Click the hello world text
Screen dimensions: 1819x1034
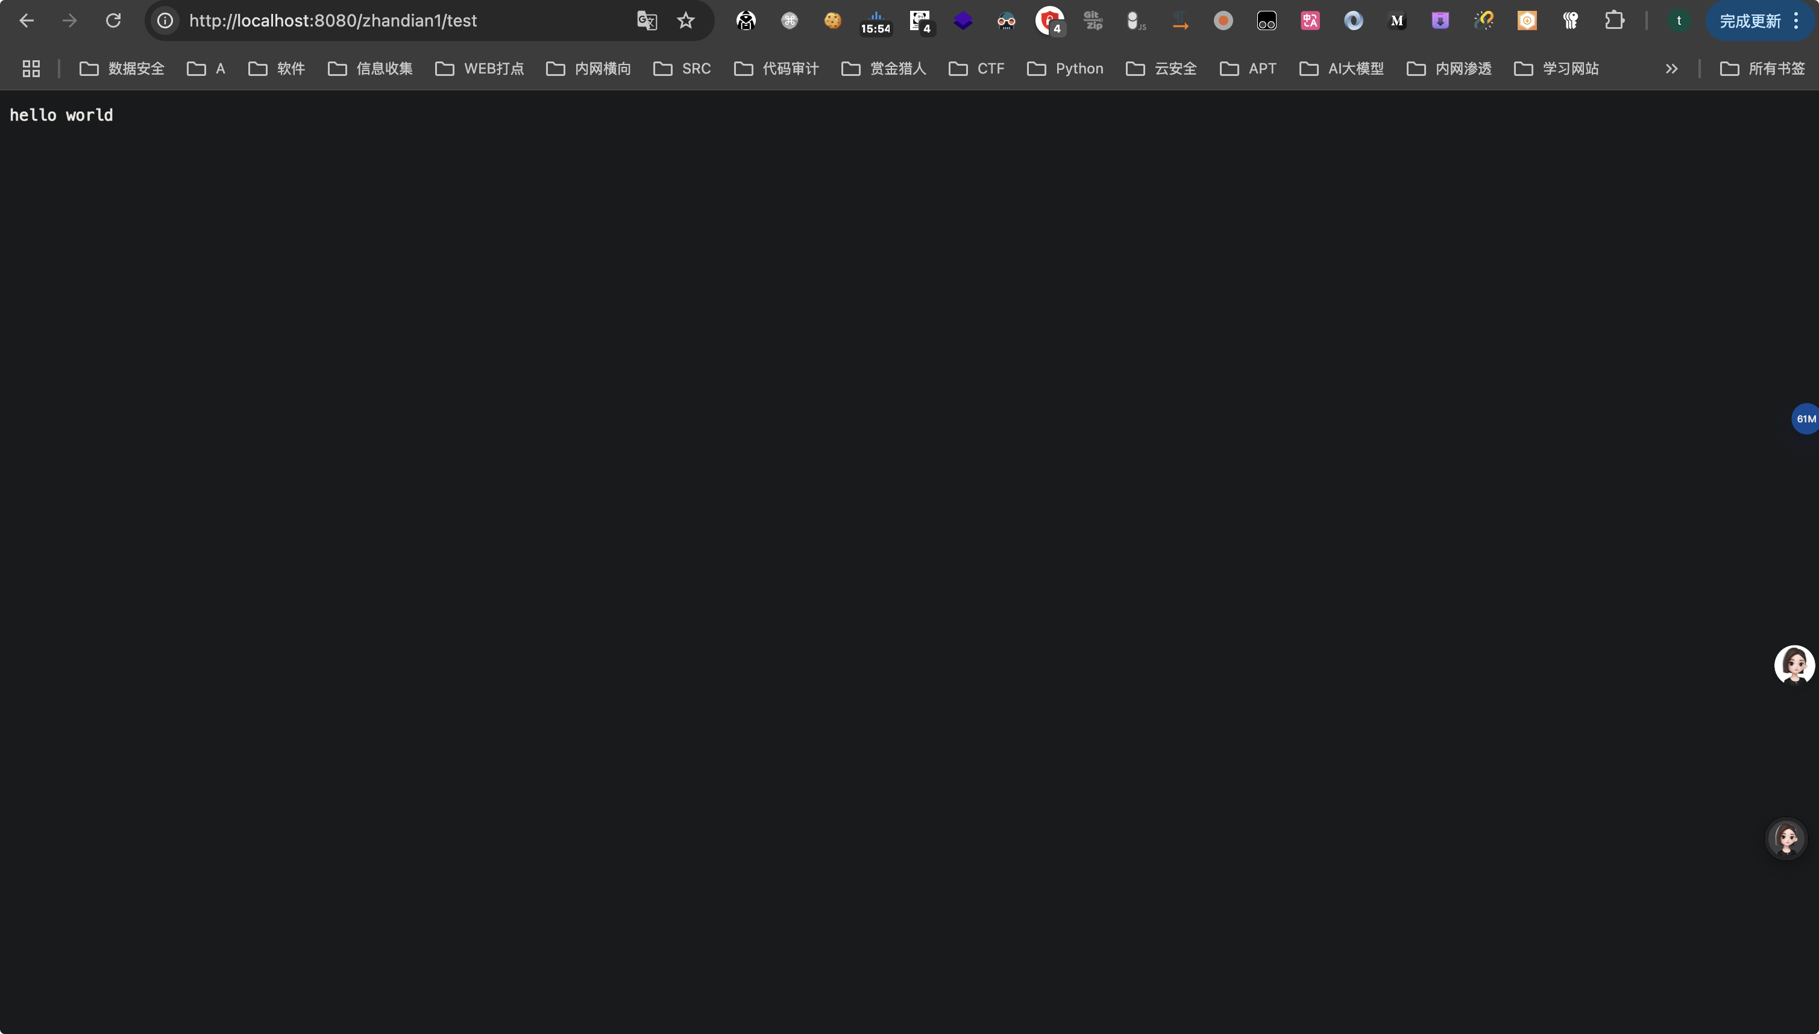[x=61, y=115]
